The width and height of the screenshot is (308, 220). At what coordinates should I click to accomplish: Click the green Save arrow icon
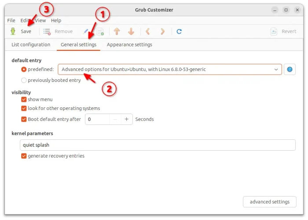[13, 31]
